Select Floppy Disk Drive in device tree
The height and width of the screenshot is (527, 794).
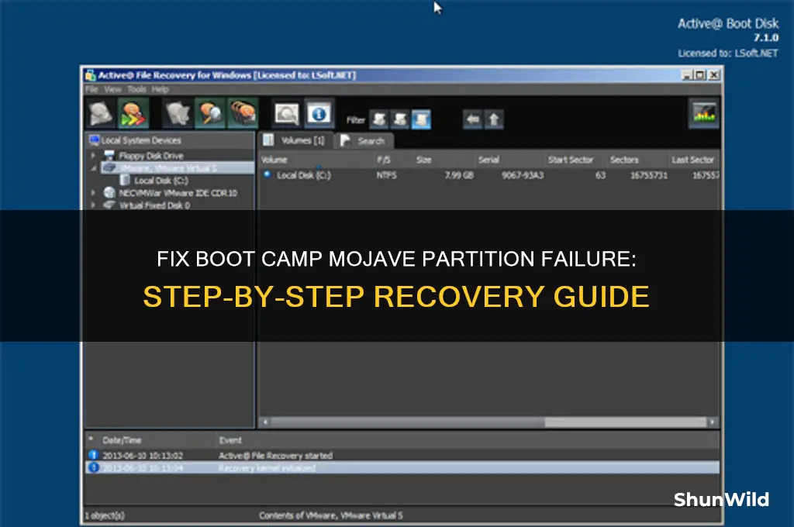151,156
